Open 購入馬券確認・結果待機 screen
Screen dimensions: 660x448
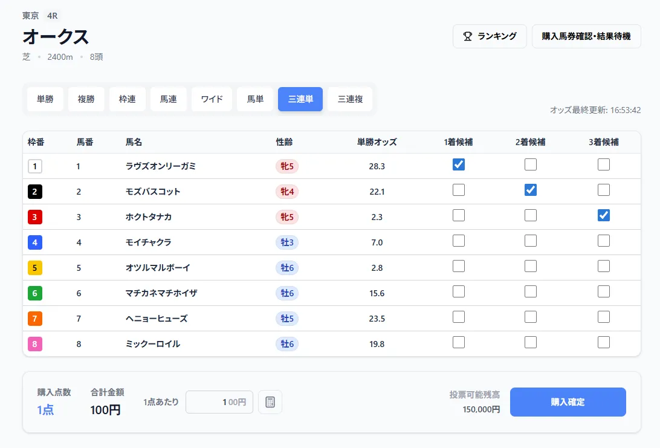tap(586, 36)
